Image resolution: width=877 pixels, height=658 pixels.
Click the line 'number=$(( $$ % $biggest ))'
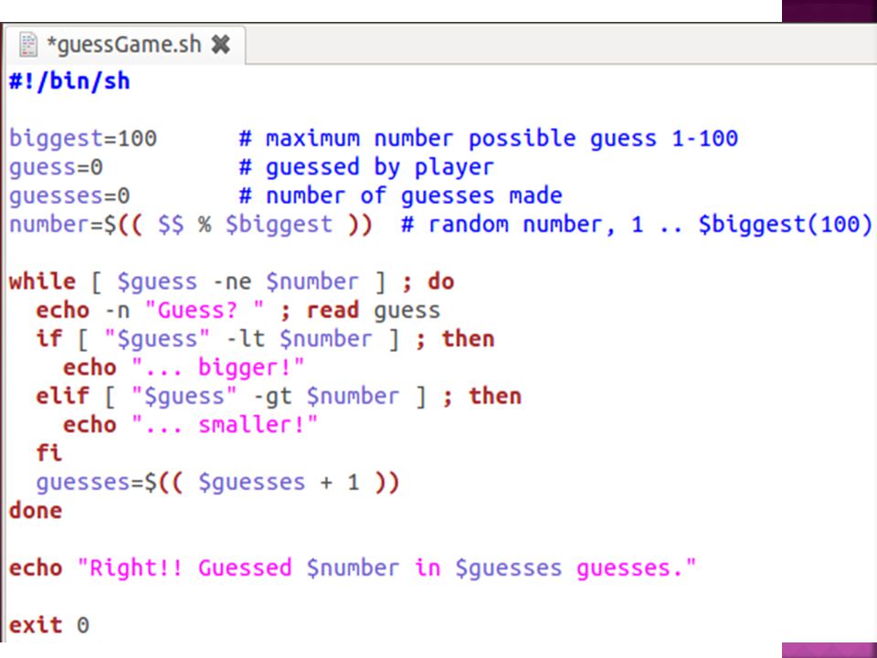click(190, 225)
